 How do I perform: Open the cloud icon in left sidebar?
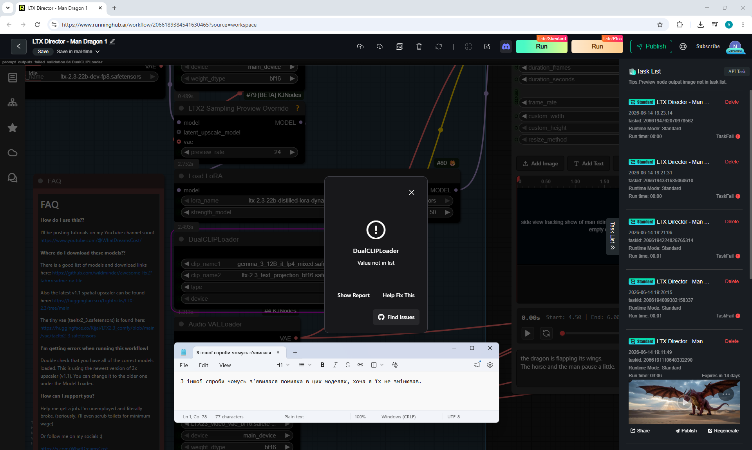pyautogui.click(x=13, y=153)
